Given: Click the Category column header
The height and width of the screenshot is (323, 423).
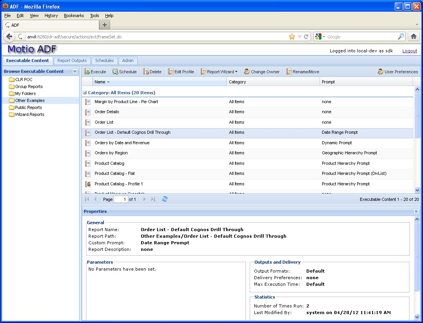Looking at the screenshot, I should point(273,82).
